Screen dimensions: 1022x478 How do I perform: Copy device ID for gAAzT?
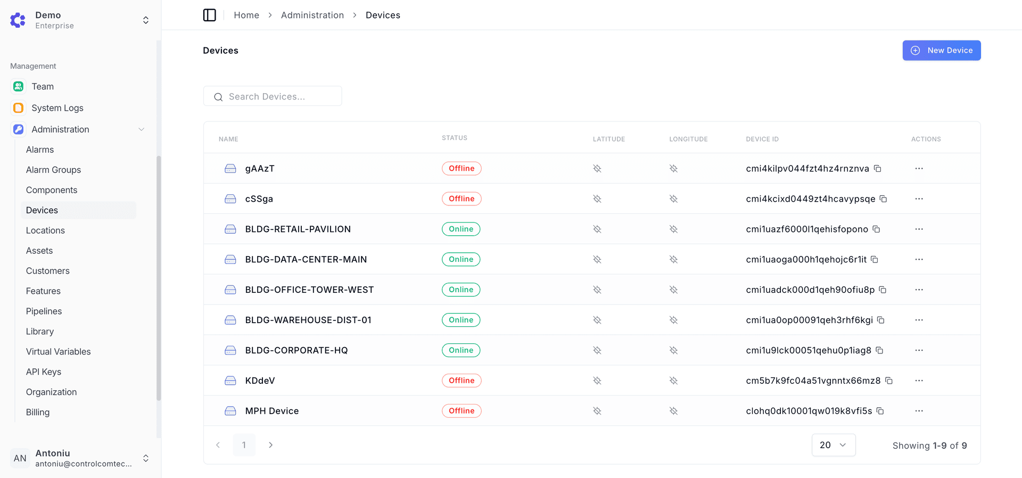(878, 169)
